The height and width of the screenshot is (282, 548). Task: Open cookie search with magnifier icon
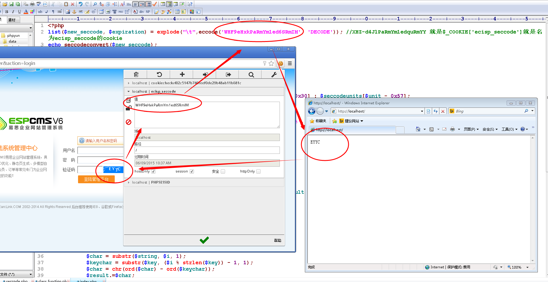(x=251, y=75)
